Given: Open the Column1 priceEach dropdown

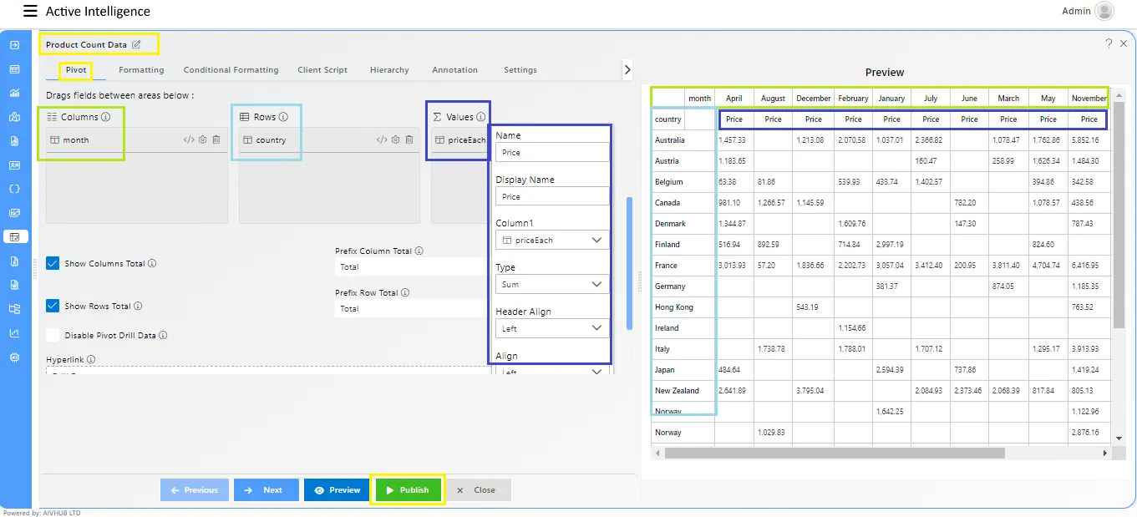Looking at the screenshot, I should pyautogui.click(x=552, y=240).
